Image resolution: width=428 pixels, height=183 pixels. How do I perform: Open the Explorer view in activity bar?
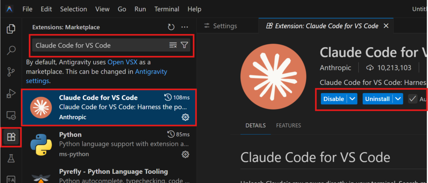coord(11,29)
